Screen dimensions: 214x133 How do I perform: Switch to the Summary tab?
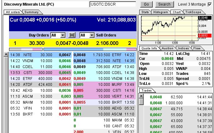tap(32, 12)
